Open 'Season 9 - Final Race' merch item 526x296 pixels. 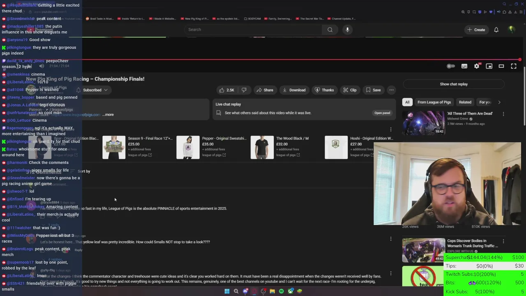tap(138, 147)
